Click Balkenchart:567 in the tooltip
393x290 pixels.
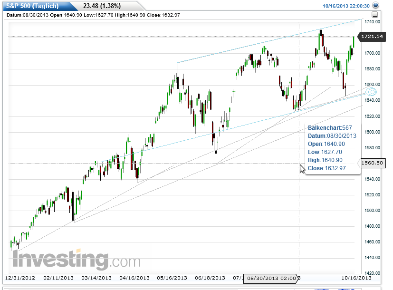330,128
